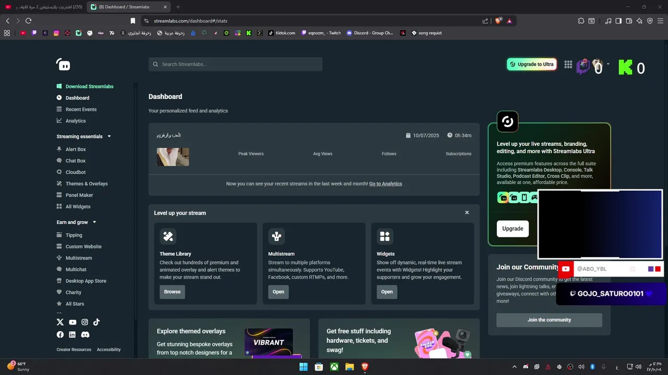Click the X (Twitter) social icon
The height and width of the screenshot is (375, 668).
click(60, 322)
